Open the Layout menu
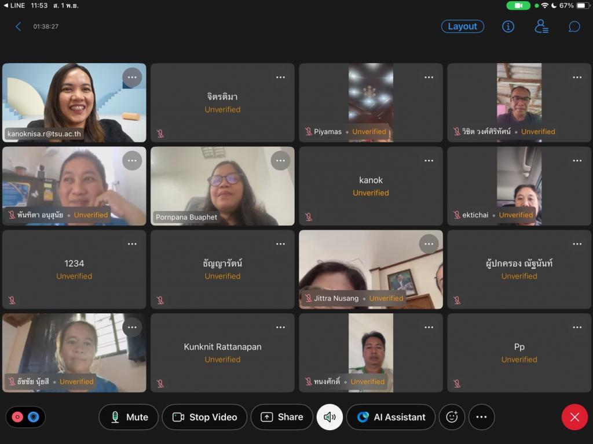 click(462, 27)
